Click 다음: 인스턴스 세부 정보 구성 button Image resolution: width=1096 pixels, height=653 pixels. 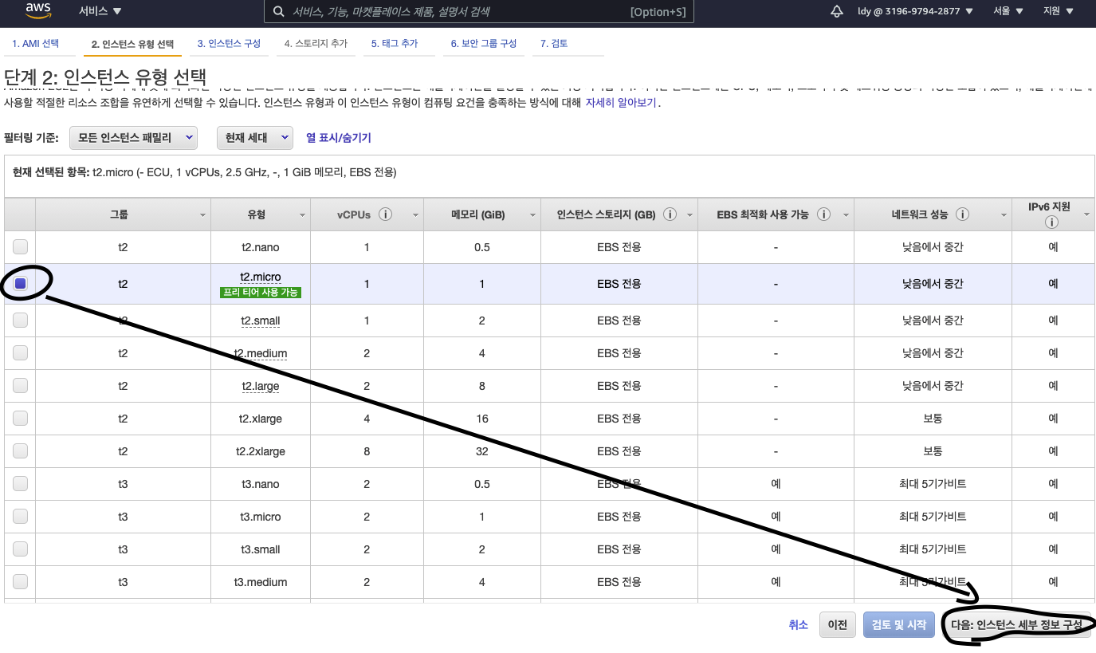coord(1016,625)
